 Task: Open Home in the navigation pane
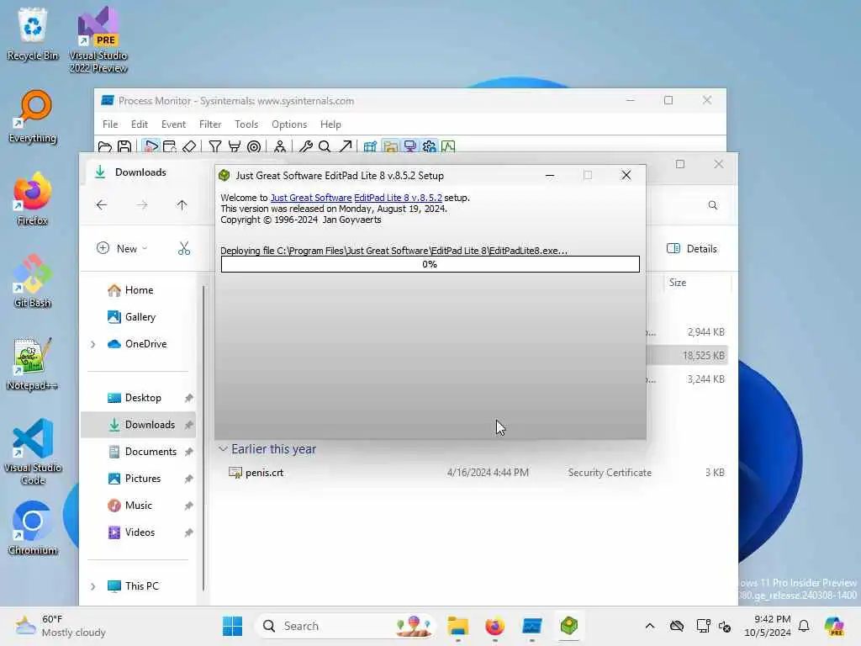point(139,290)
